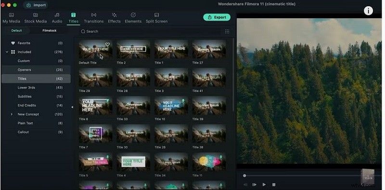385x190 pixels.
Task: Click the My Media tab icon
Action: click(x=11, y=15)
